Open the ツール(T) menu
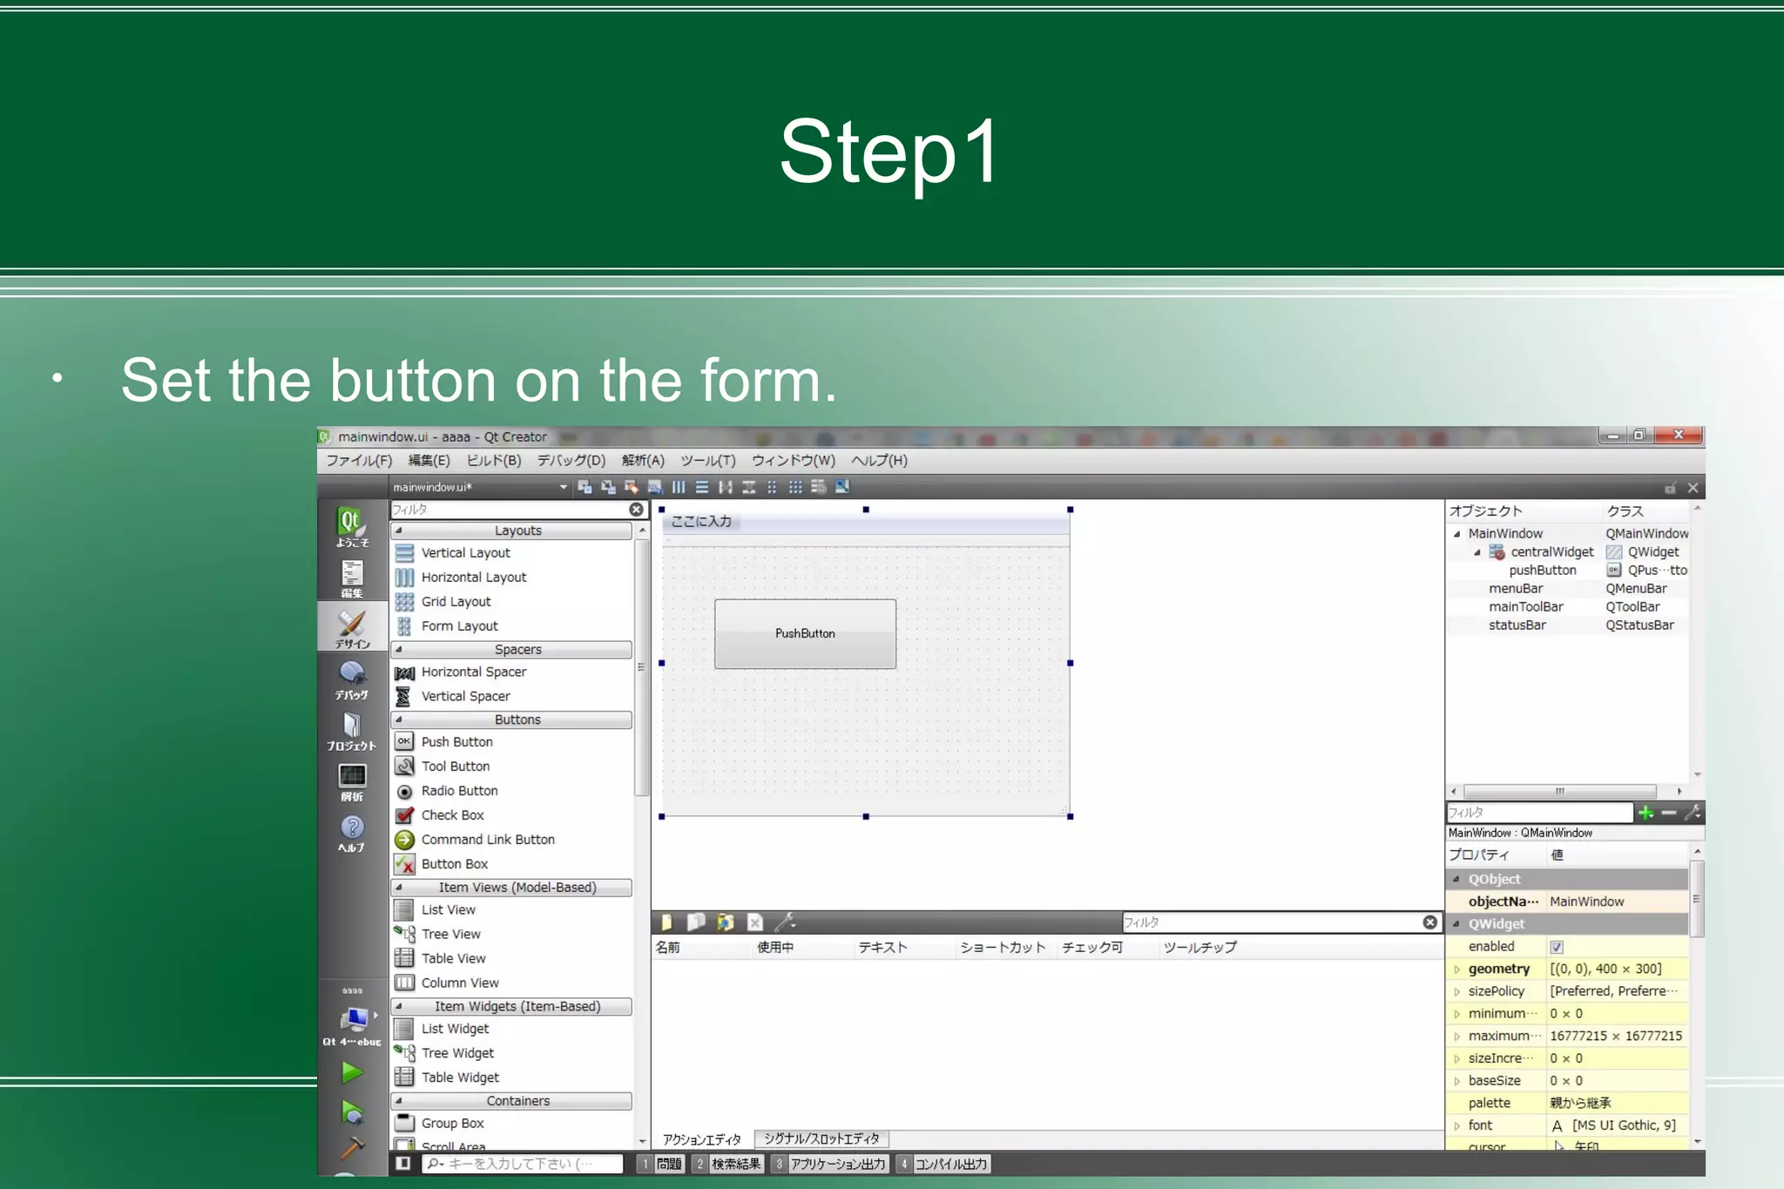 (x=708, y=460)
